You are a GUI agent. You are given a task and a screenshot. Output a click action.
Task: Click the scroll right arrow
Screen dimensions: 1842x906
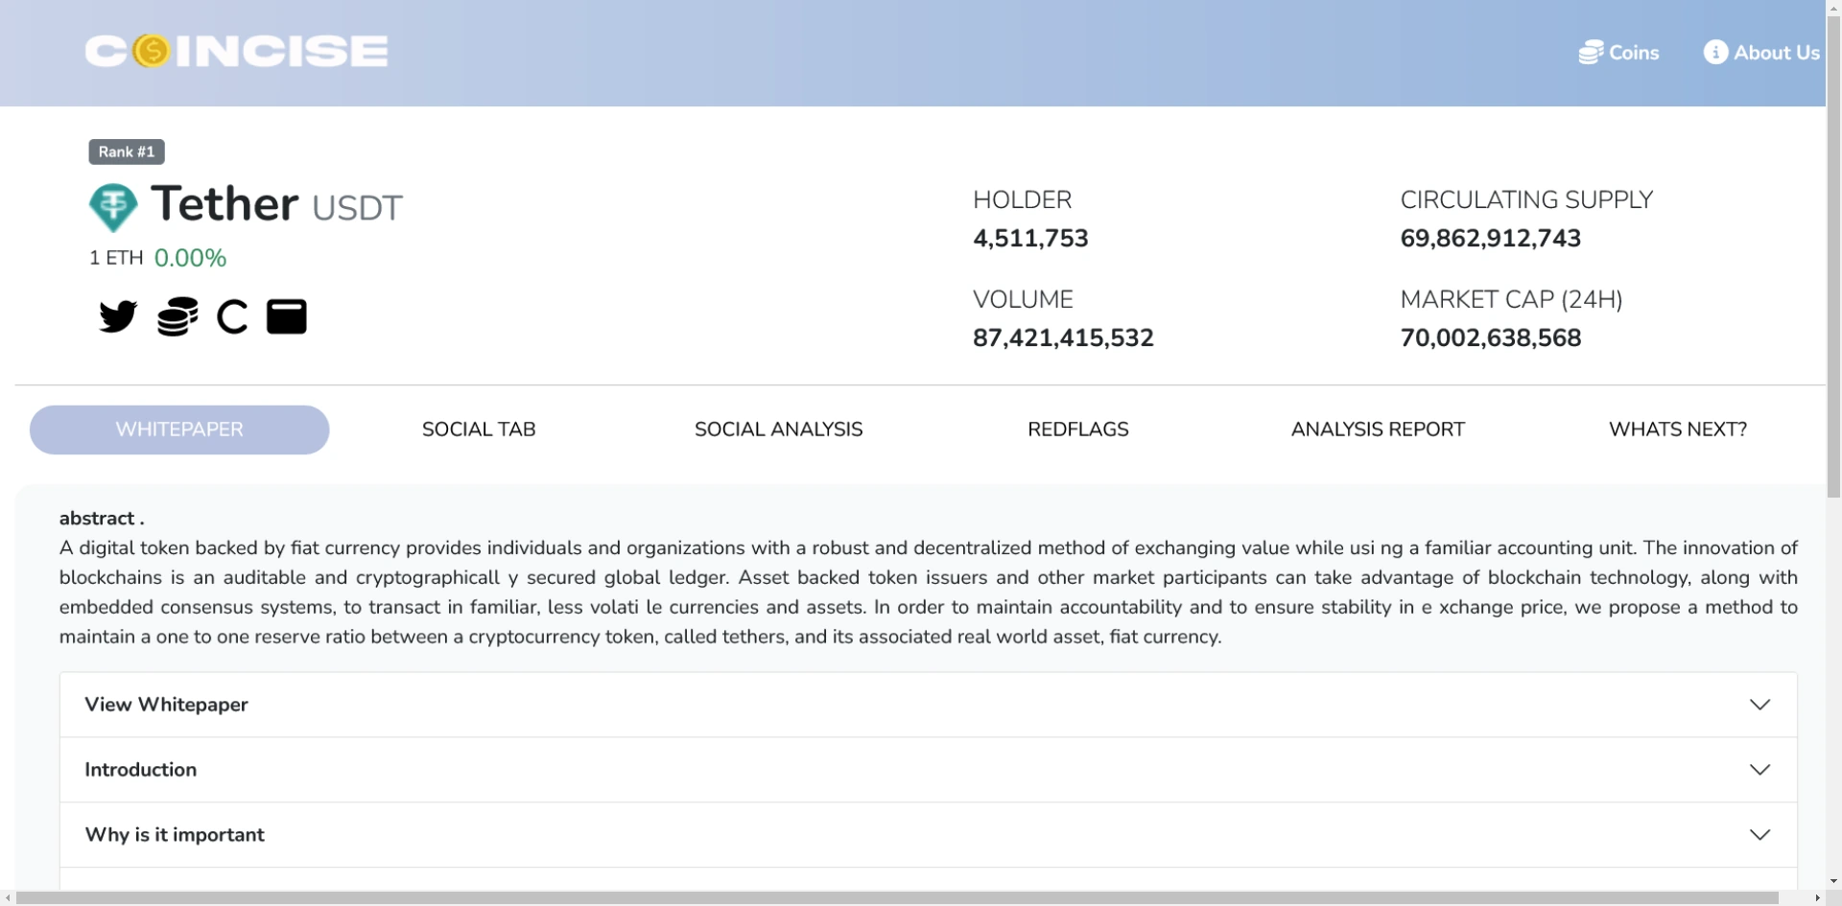click(1817, 898)
